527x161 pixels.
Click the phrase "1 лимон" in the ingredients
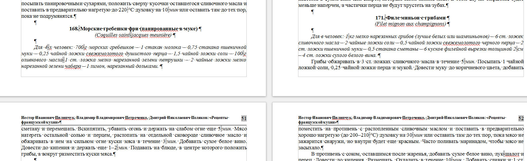coord(96,66)
